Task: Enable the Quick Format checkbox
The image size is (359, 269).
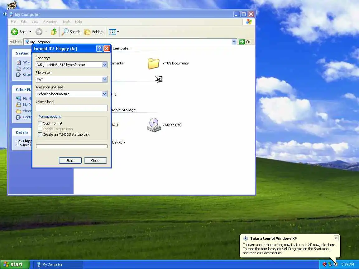Action: (x=40, y=123)
